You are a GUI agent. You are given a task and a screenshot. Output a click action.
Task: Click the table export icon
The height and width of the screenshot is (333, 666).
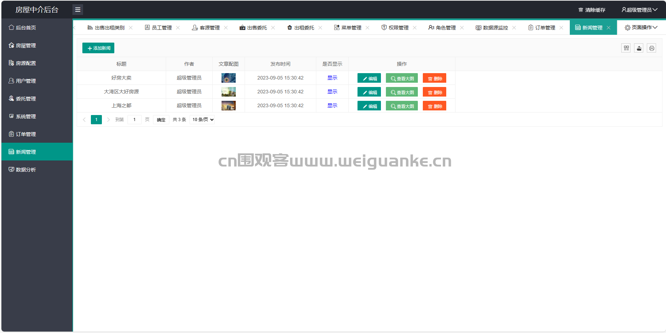click(x=639, y=48)
